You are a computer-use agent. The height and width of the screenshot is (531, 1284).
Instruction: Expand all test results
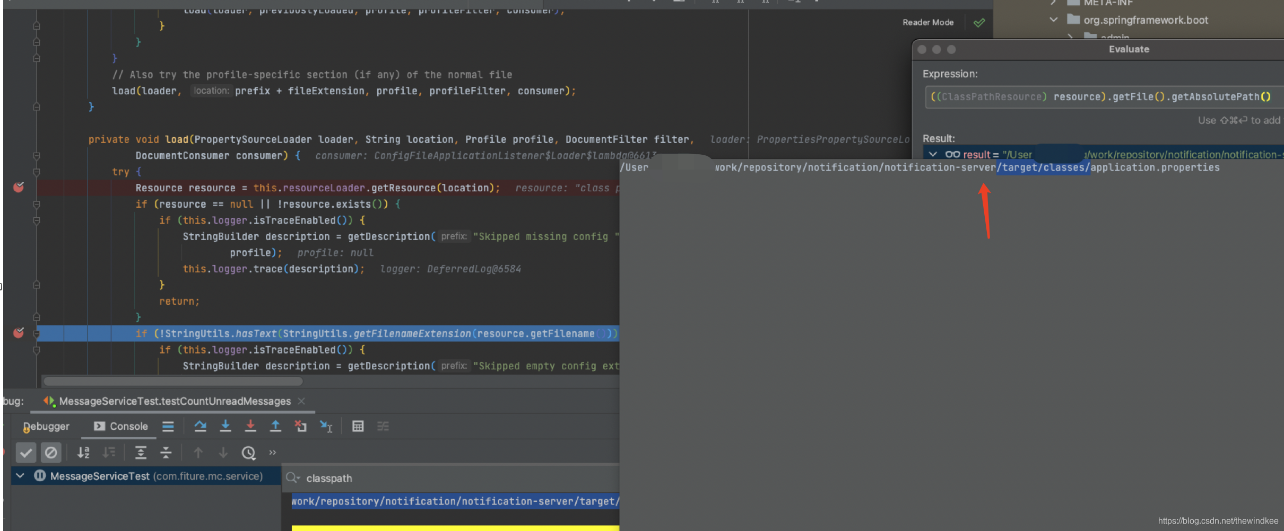click(141, 453)
